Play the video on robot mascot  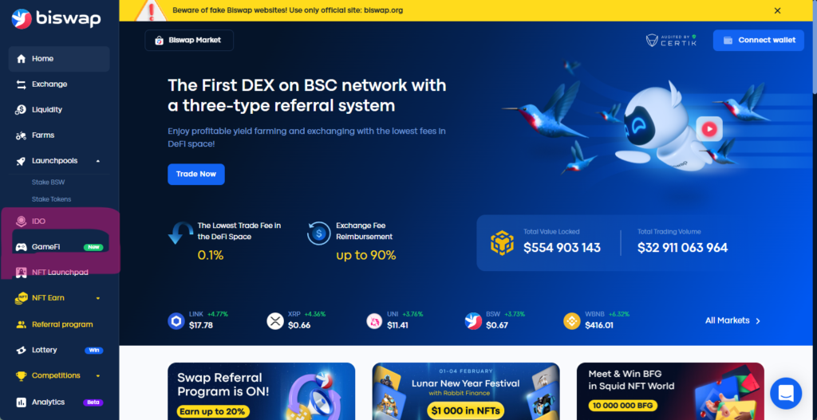pyautogui.click(x=709, y=129)
